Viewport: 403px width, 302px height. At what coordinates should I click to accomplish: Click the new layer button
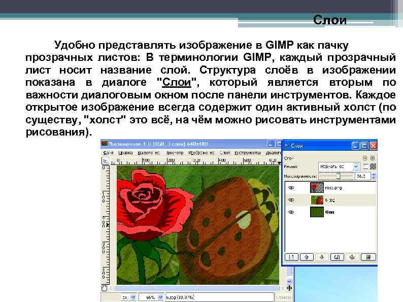291,257
